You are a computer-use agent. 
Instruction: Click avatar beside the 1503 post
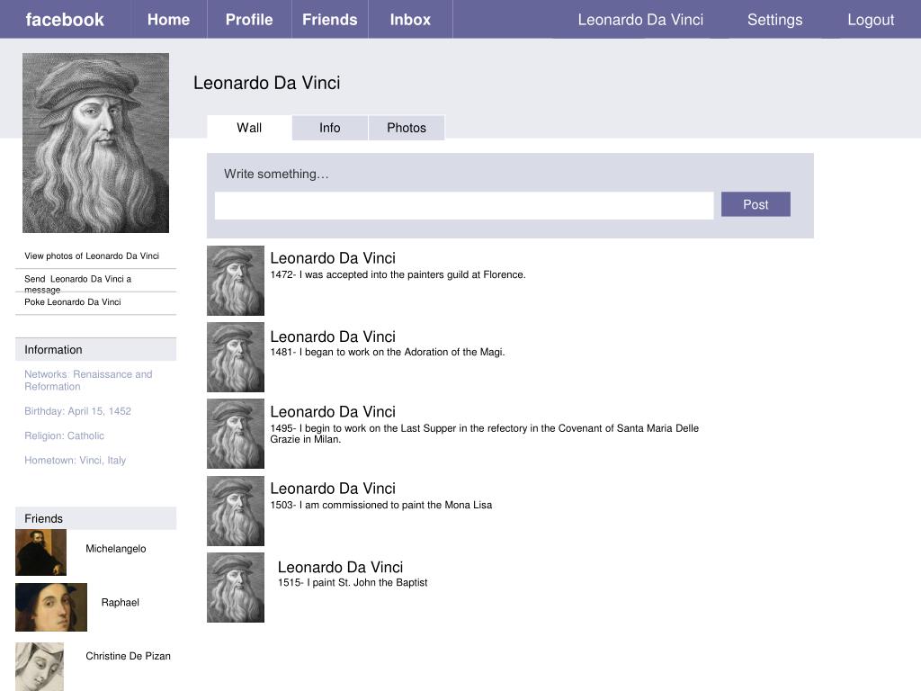pos(236,511)
